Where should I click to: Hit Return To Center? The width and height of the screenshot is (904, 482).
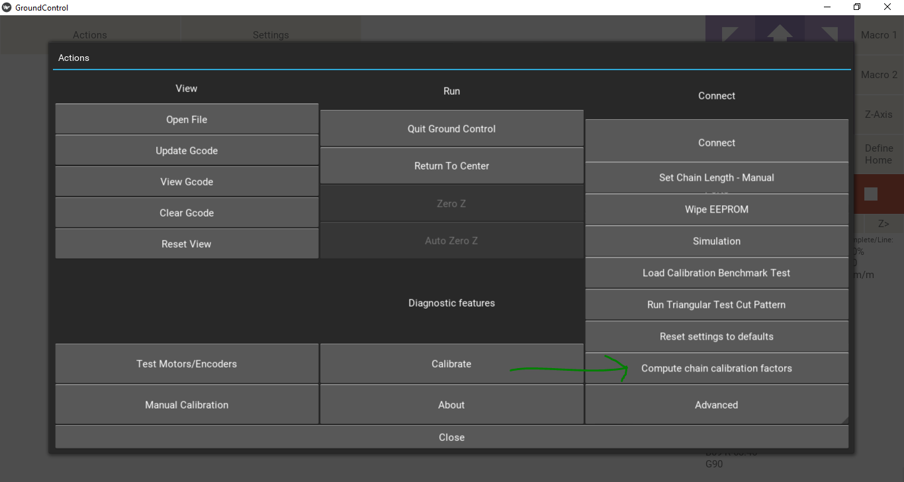pos(451,166)
